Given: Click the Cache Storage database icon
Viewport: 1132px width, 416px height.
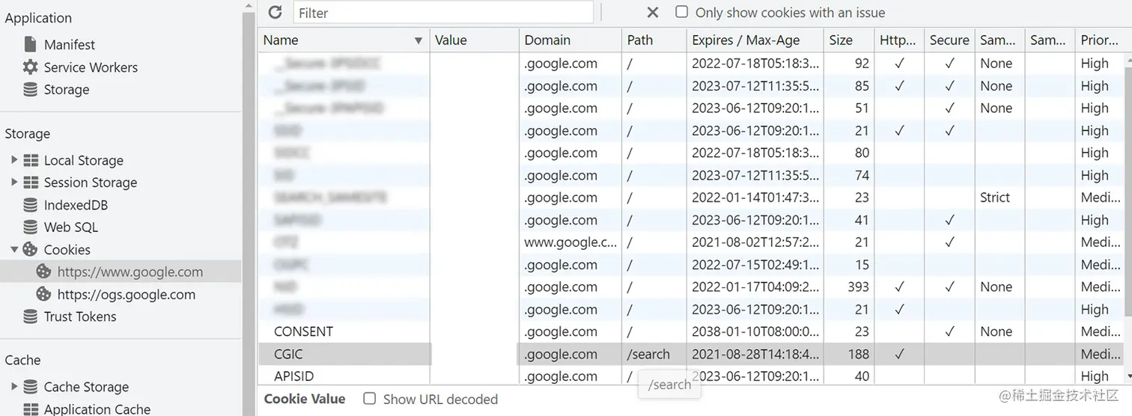Looking at the screenshot, I should 30,387.
